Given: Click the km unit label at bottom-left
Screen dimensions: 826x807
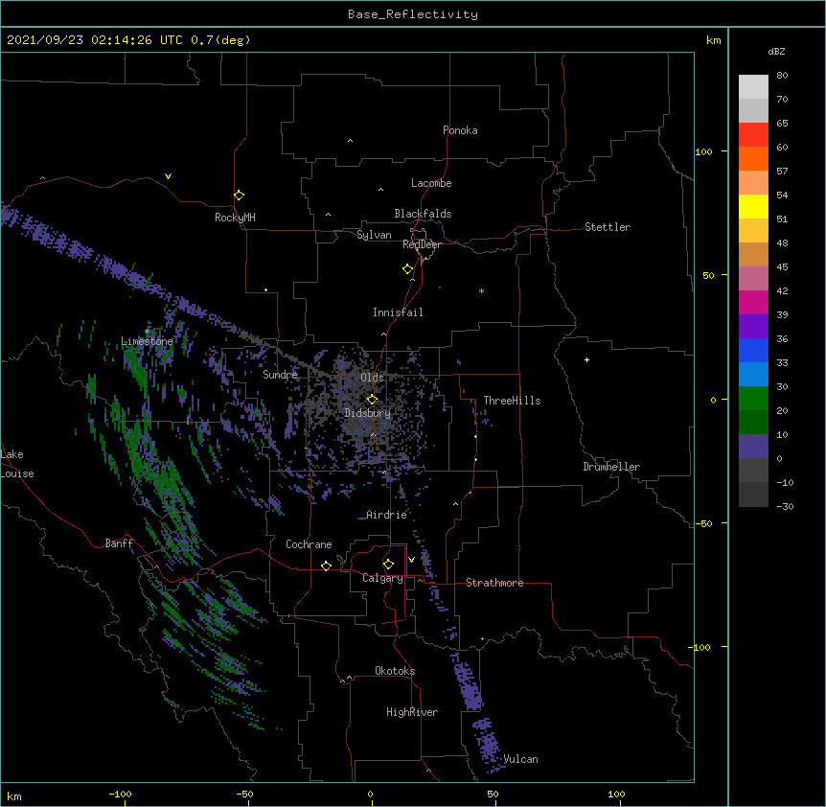Looking at the screenshot, I should click(14, 795).
